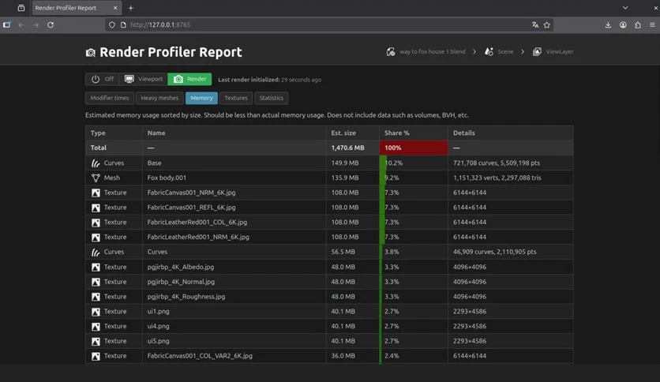This screenshot has width=660, height=382.
Task: Click texture icon for FabricLeatherRed001_COL_6K.jpg
Action: click(x=96, y=223)
